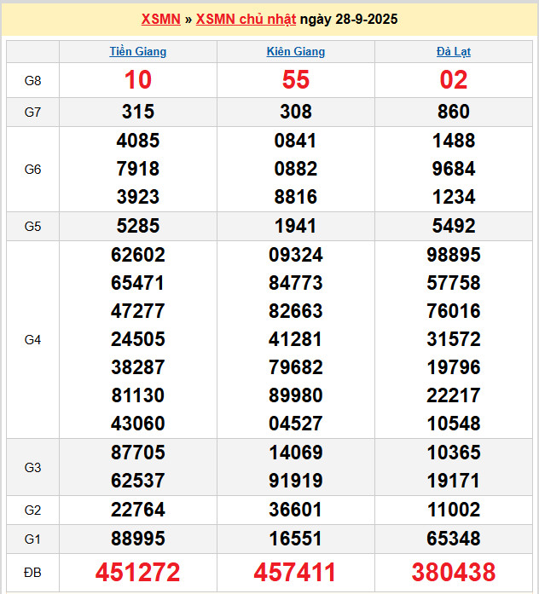Click the ĐB row label

[x=32, y=572]
